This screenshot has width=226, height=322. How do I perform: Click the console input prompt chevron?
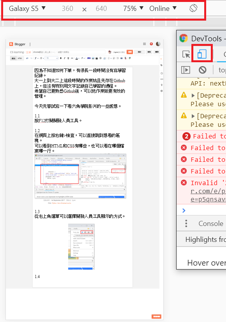184,210
